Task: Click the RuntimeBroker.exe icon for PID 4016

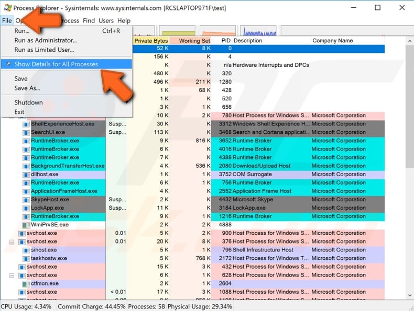Action: point(26,149)
